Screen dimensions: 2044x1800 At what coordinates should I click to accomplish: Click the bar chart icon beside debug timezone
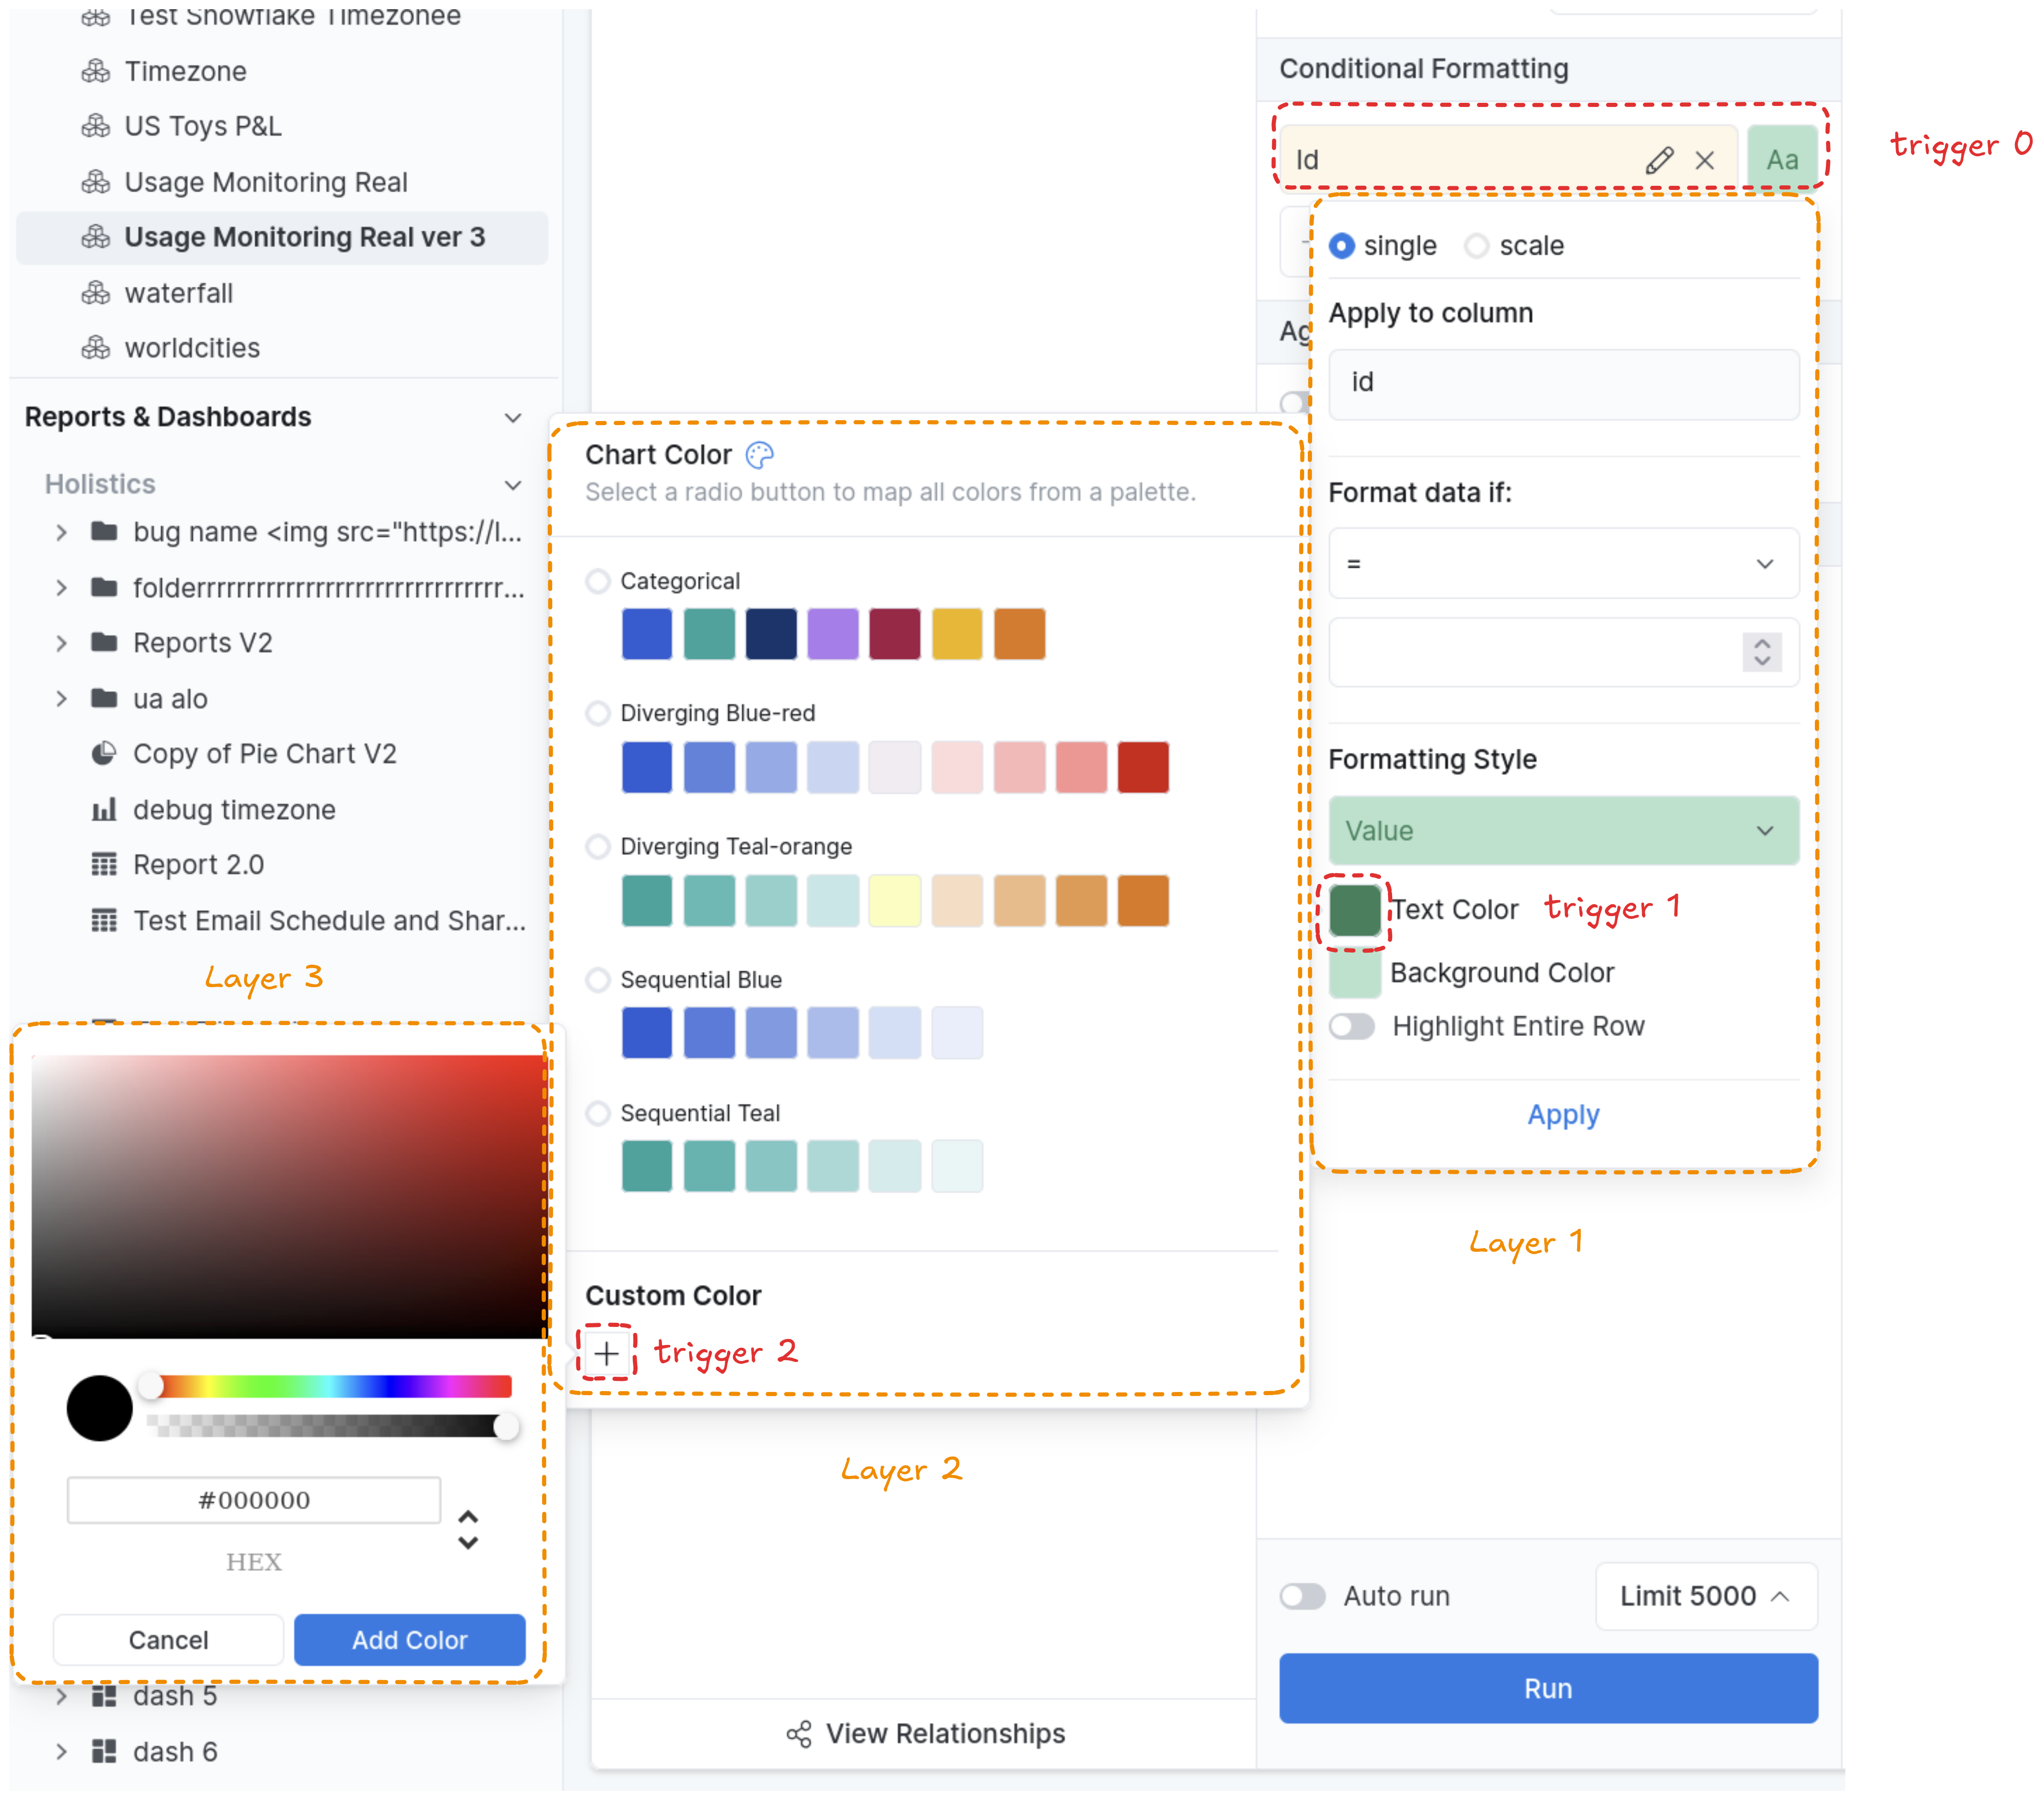[x=104, y=809]
